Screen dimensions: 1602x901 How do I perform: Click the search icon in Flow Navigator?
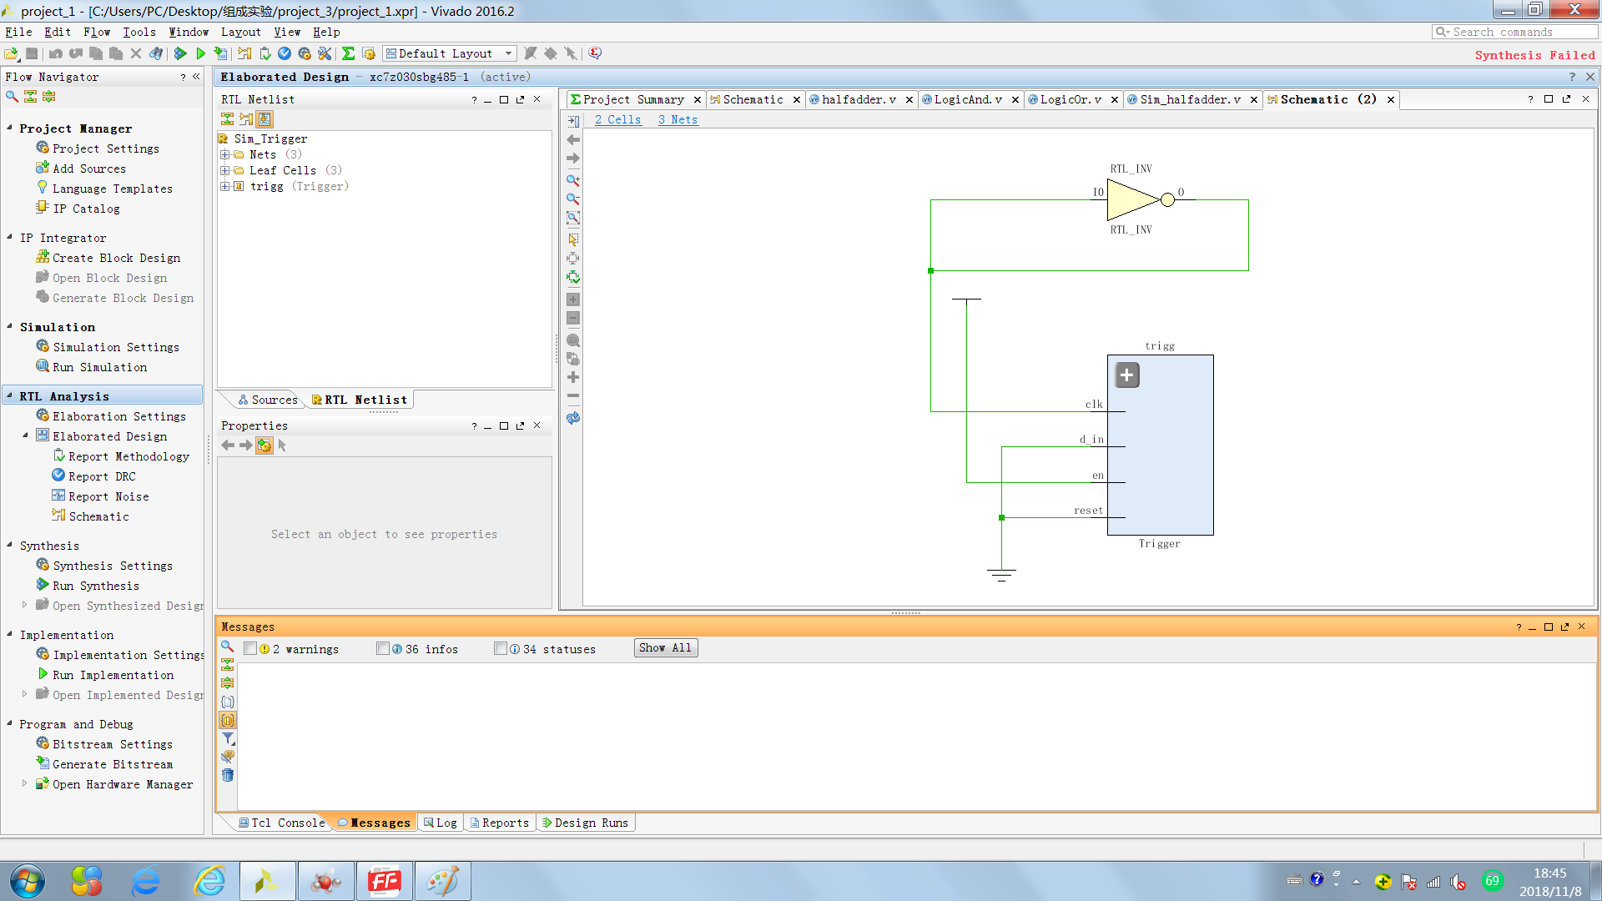(12, 97)
